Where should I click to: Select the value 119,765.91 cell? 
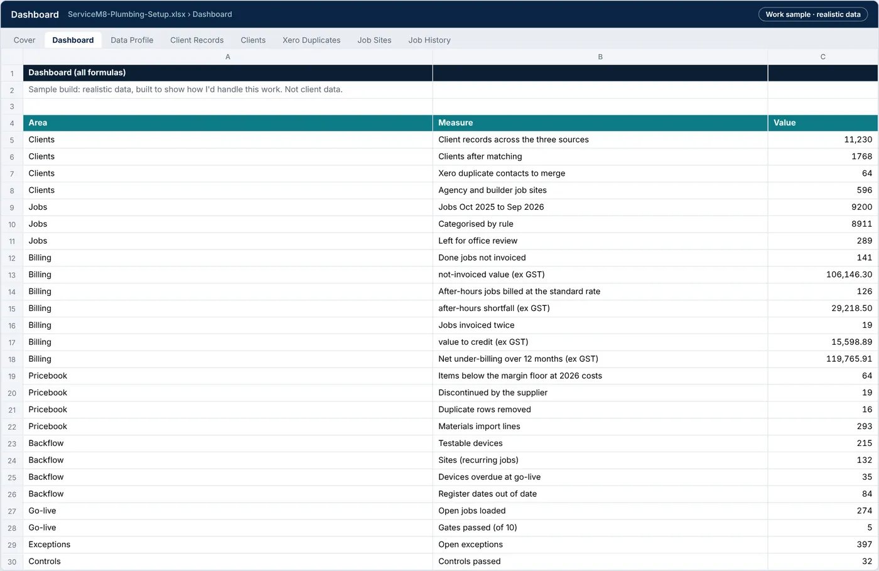pyautogui.click(x=822, y=359)
